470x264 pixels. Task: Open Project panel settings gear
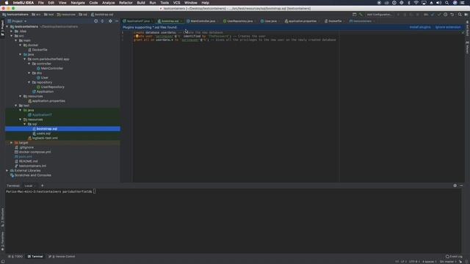tap(110, 21)
